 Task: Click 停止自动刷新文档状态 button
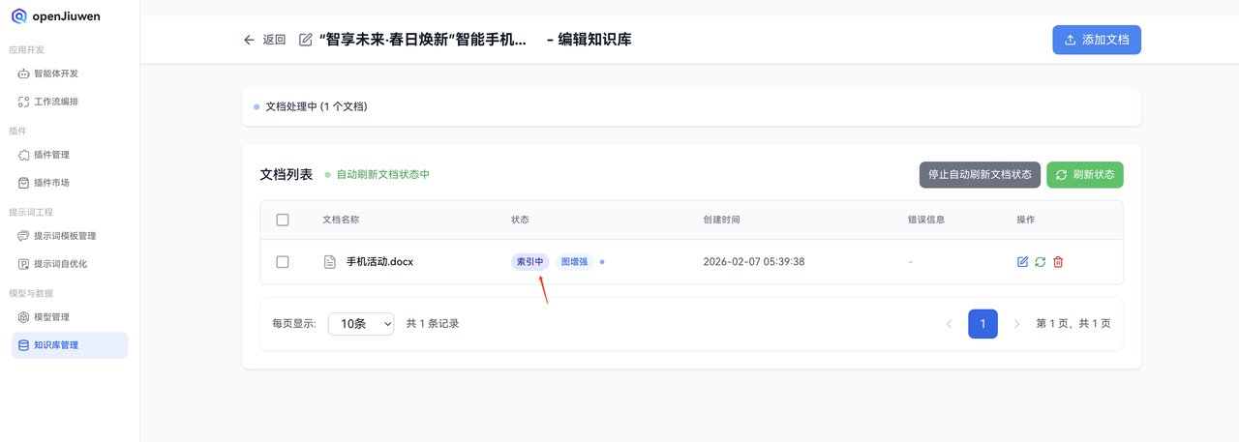click(x=980, y=175)
